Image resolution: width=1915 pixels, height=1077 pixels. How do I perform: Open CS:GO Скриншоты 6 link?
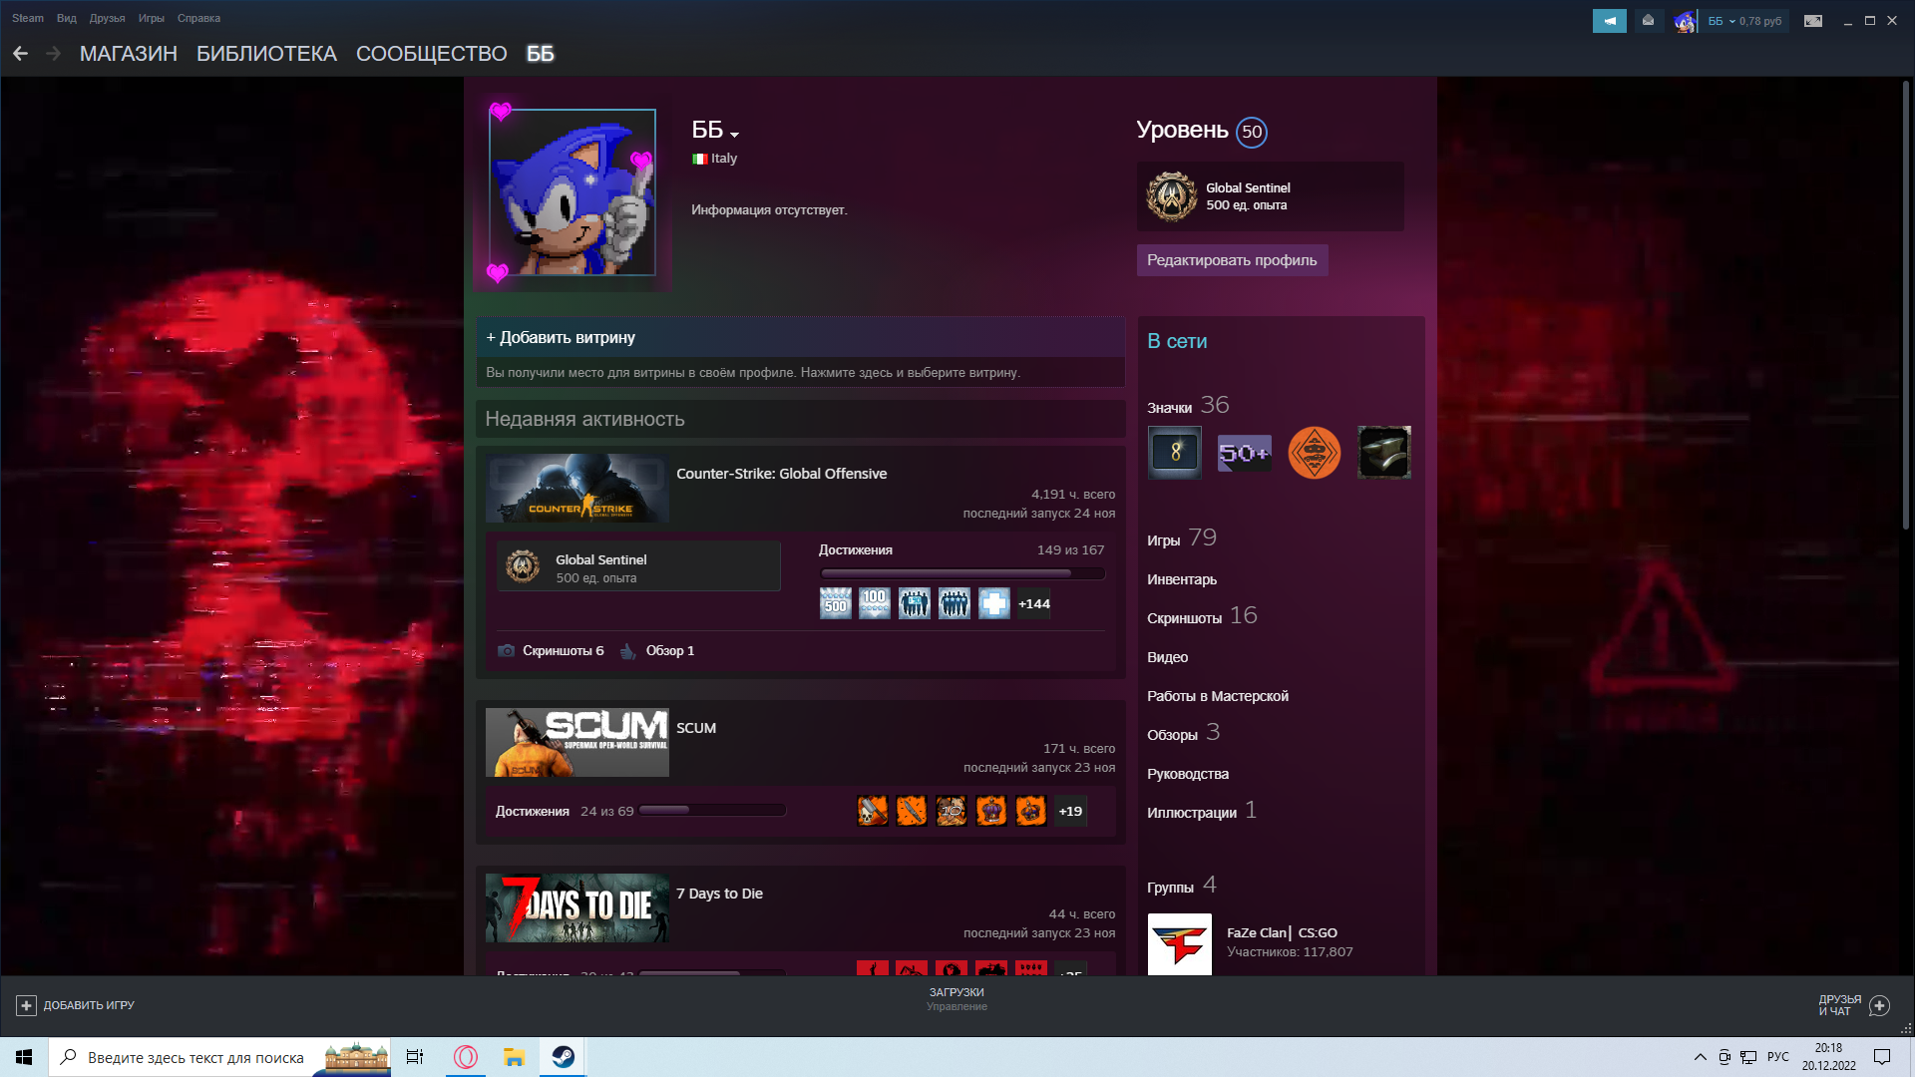click(552, 650)
